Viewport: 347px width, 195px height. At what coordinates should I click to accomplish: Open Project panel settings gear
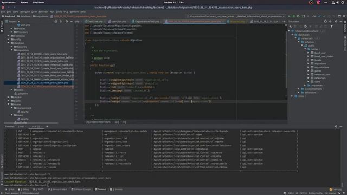click(x=67, y=22)
